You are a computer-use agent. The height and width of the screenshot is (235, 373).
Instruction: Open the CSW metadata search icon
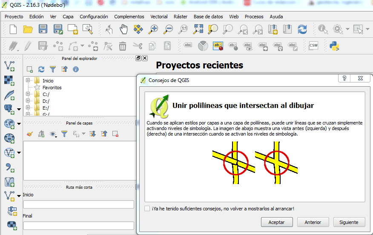pos(313,45)
